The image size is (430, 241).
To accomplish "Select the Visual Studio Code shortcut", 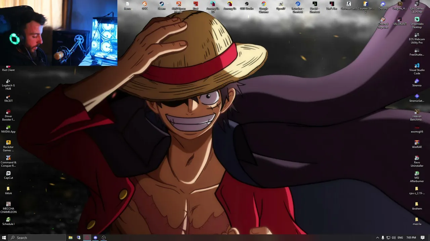I will point(417,69).
